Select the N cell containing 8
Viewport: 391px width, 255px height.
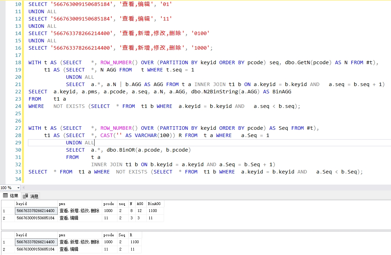pyautogui.click(x=131, y=211)
